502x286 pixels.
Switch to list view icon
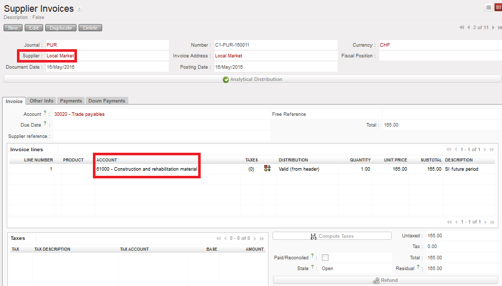488,7
